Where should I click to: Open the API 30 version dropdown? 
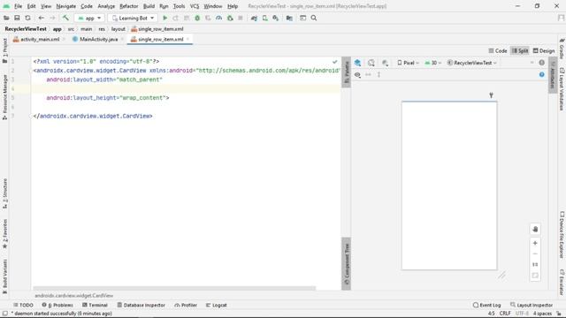[x=432, y=63]
